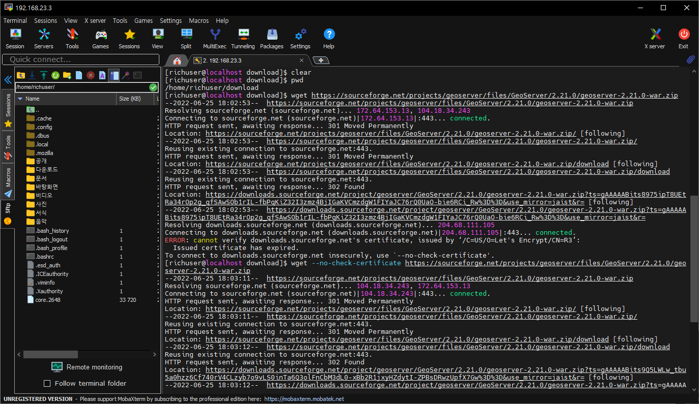Viewport: 699px width, 404px height.
Task: Open the Sessions vertical side tab
Action: [8, 110]
